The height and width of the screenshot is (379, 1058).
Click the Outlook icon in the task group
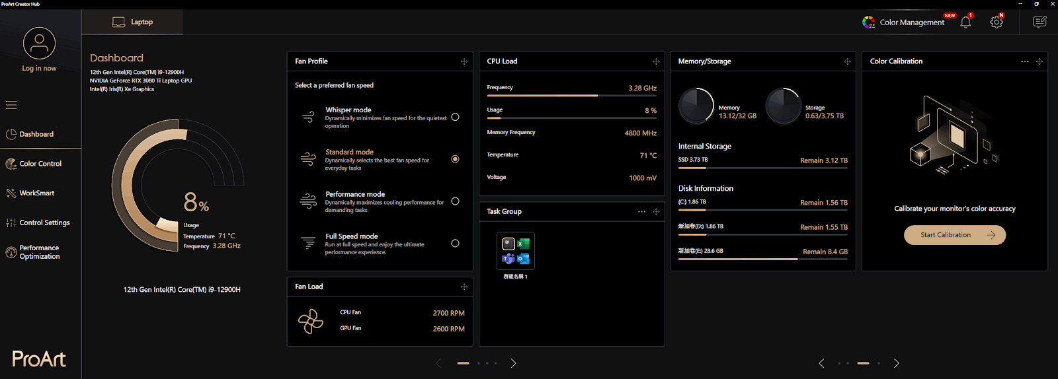(x=523, y=259)
